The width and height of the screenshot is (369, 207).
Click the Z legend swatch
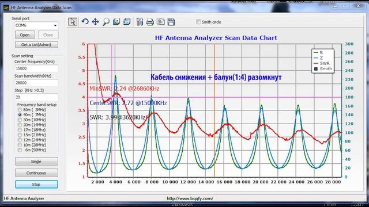click(315, 58)
